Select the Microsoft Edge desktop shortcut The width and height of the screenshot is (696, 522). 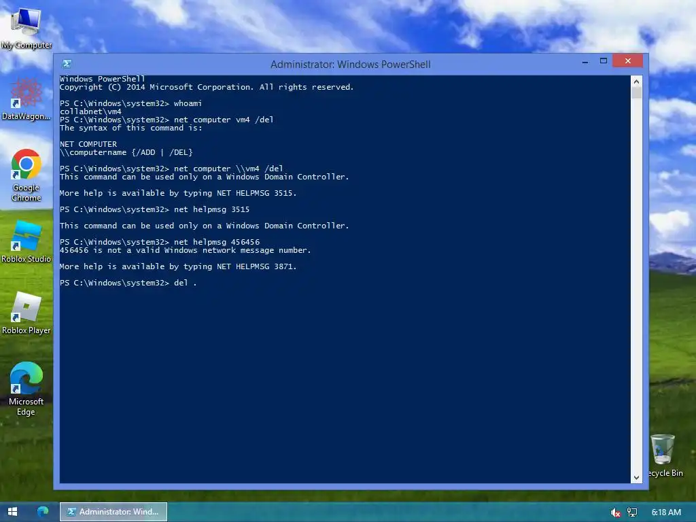[x=26, y=389]
